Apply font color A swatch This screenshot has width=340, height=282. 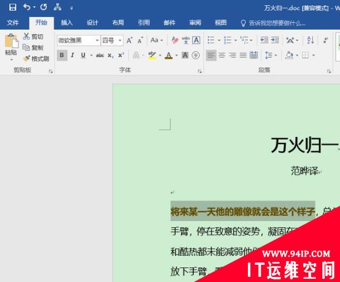(x=168, y=55)
